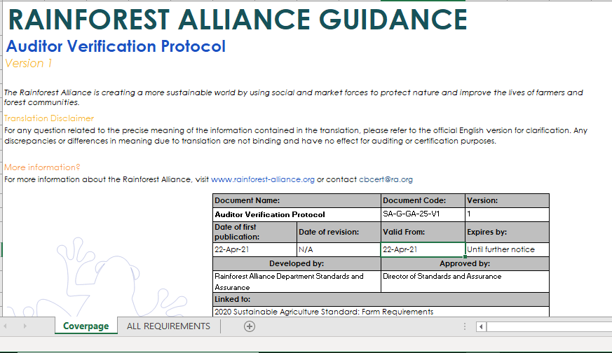The height and width of the screenshot is (353, 612).
Task: Select the Version 1 subtitle text
Action: pos(29,64)
